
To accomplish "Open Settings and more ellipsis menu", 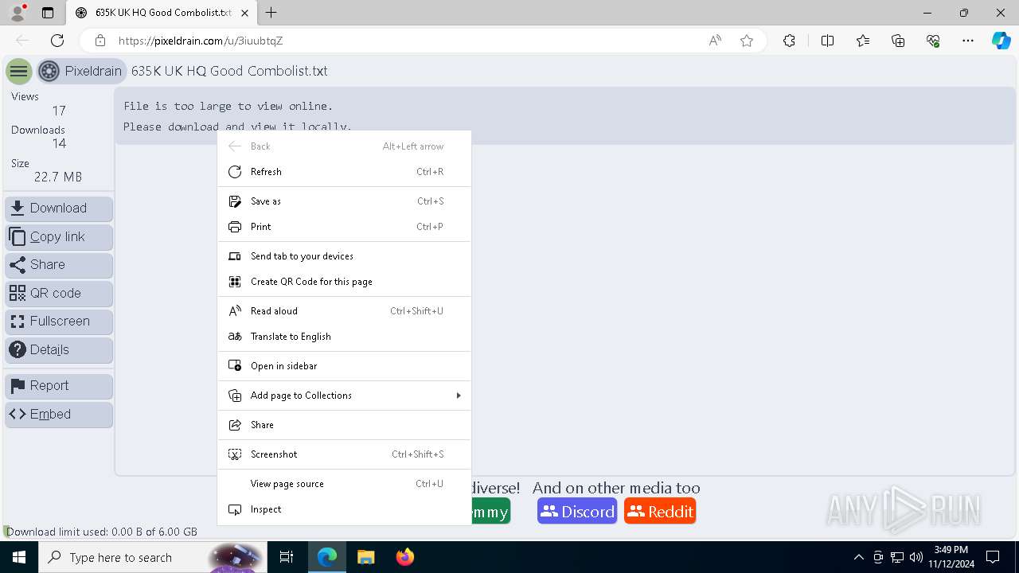I will [x=968, y=41].
